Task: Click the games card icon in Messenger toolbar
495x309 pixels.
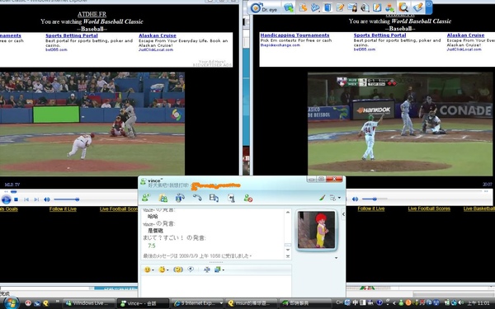Action: (x=231, y=198)
